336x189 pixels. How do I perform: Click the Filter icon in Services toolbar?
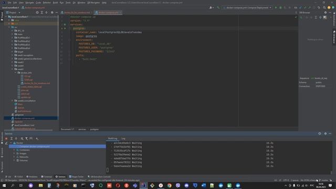tap(27, 139)
